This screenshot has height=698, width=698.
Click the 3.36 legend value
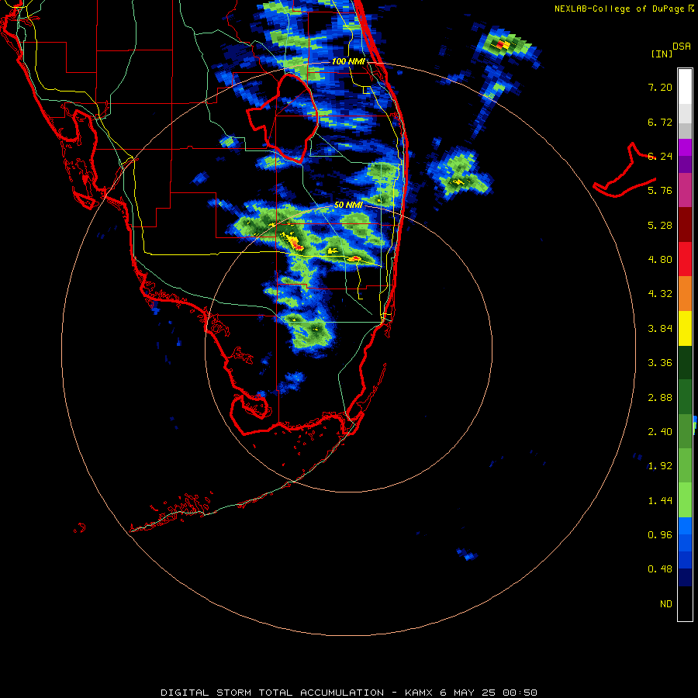pyautogui.click(x=660, y=363)
